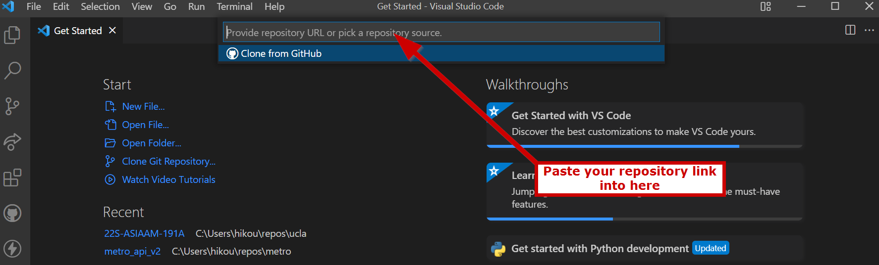Image resolution: width=879 pixels, height=265 pixels.
Task: Open the Search view icon
Action: pos(12,71)
